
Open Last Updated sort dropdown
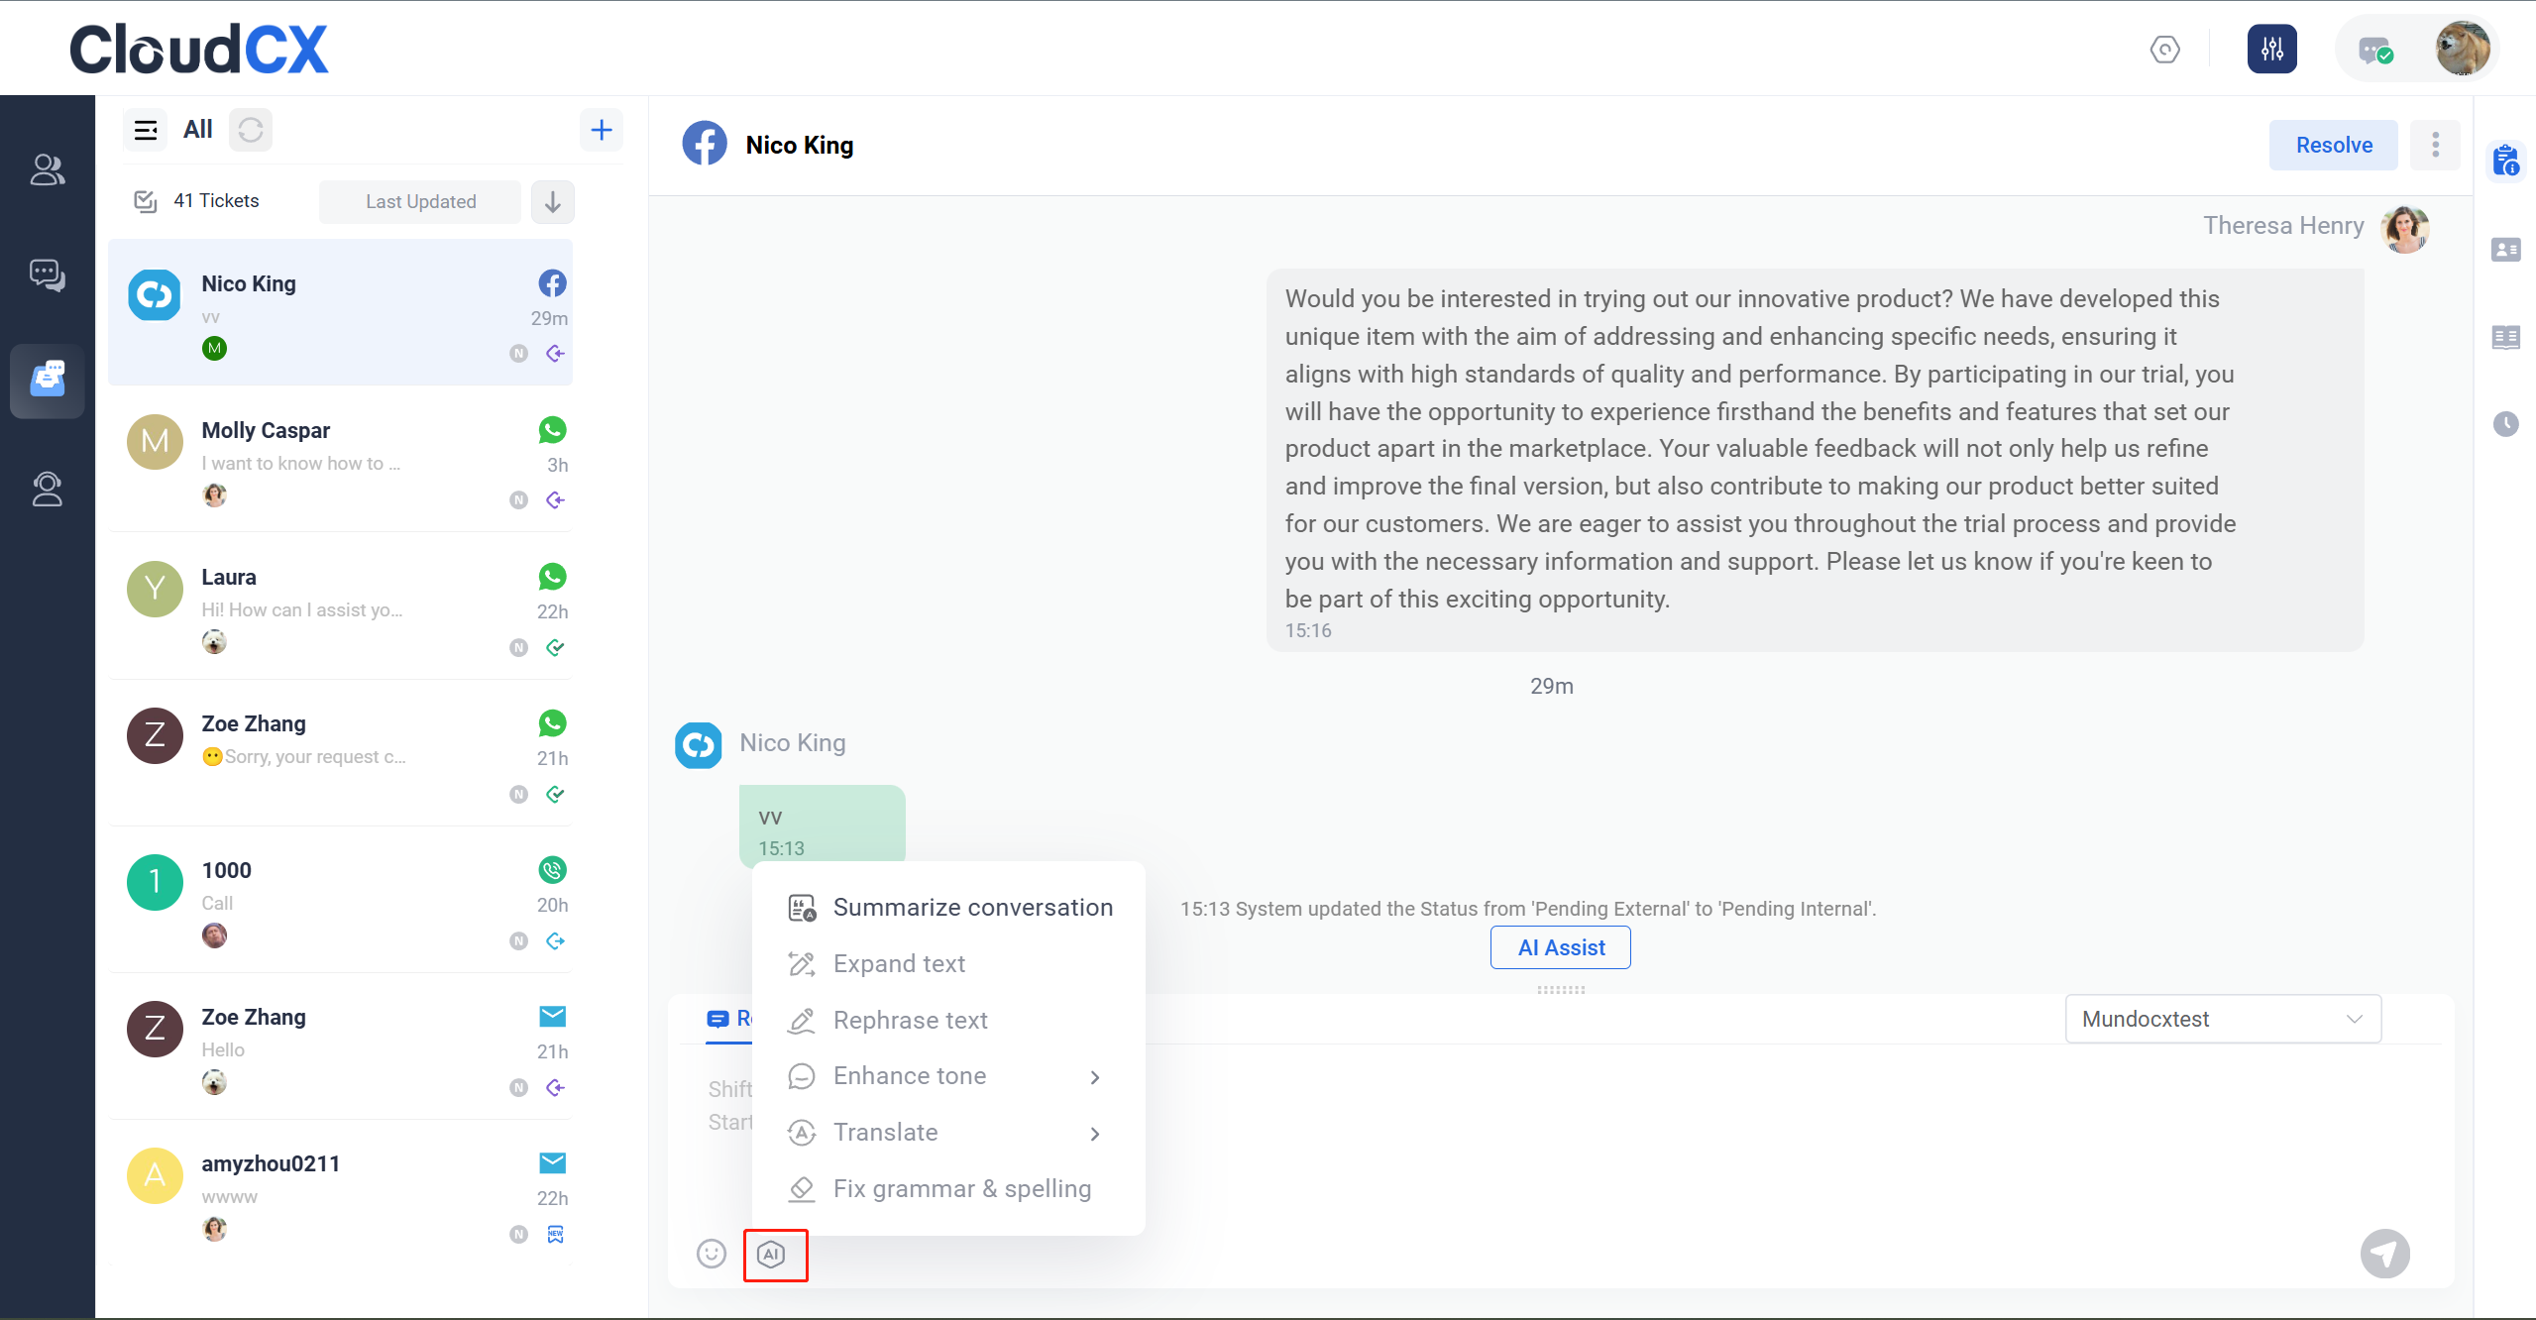click(420, 201)
